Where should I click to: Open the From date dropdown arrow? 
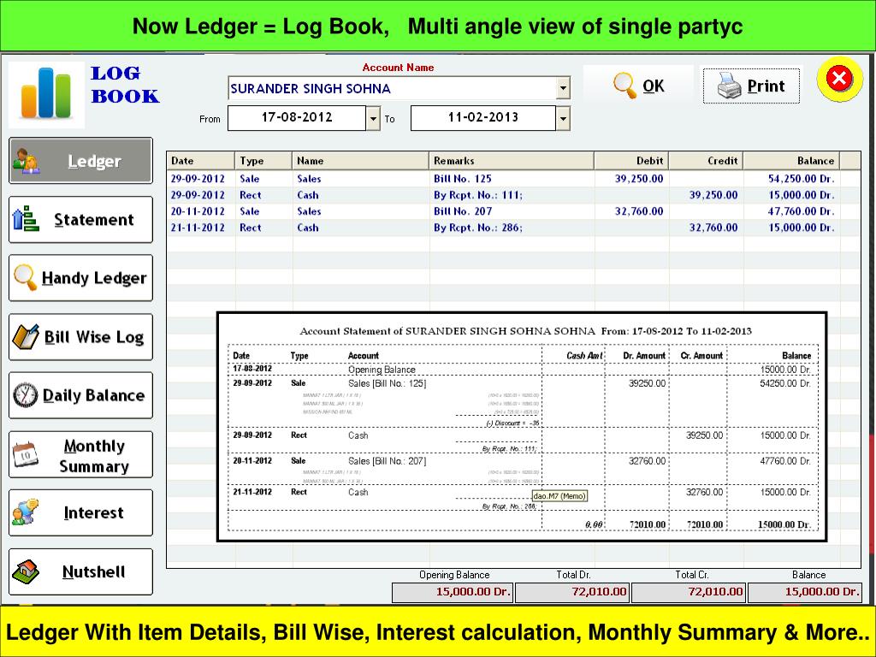[x=373, y=118]
